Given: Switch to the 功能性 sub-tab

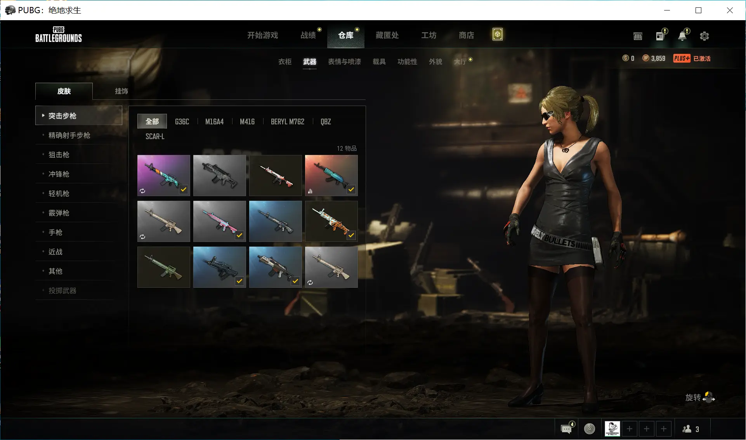Looking at the screenshot, I should 407,61.
